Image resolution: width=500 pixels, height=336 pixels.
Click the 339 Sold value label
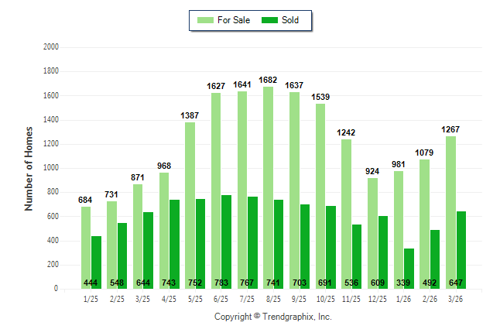pos(409,283)
